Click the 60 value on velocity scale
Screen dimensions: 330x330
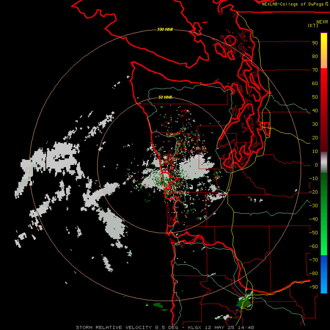pyautogui.click(x=315, y=84)
